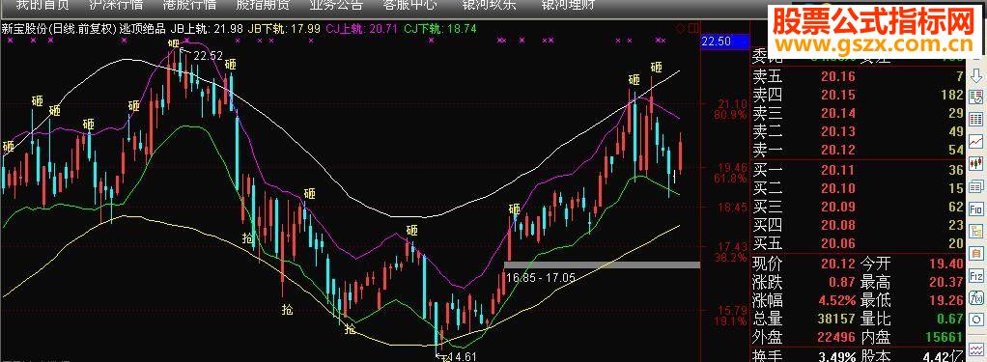Open the detail list icon in right toolbar

point(976,185)
